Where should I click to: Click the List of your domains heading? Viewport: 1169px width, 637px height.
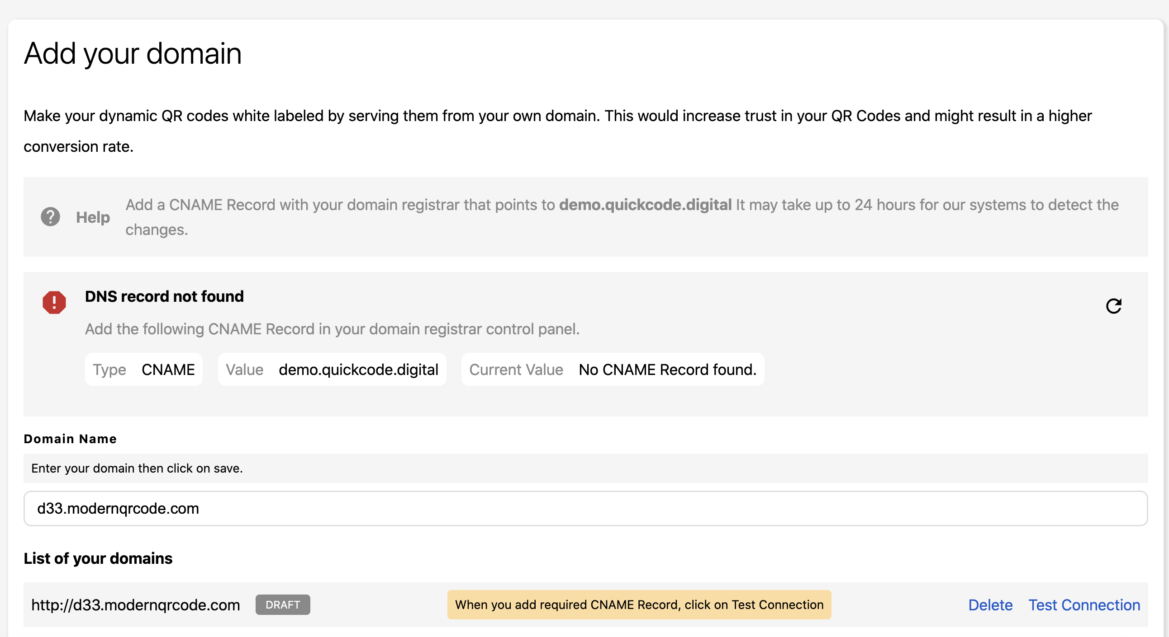point(98,558)
